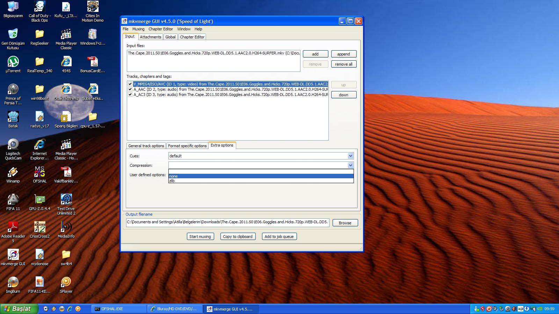This screenshot has width=559, height=314.
Task: Choose 'zlib' in compression list
Action: [x=261, y=181]
